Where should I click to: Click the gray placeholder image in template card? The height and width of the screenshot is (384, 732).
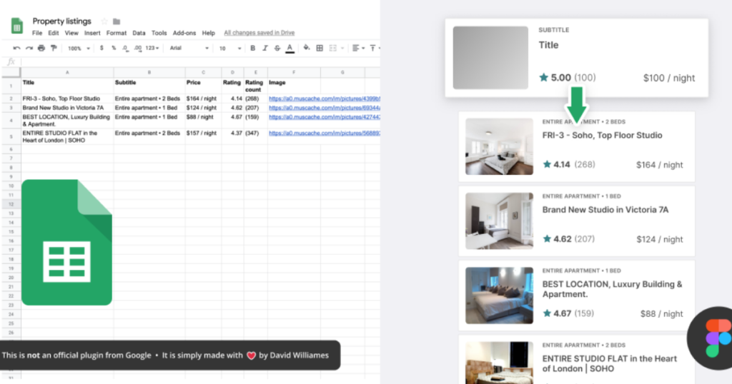[x=490, y=58]
